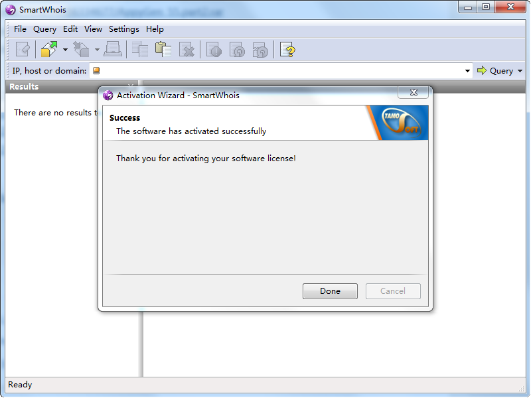Close the Activation Wizard dialog

coord(414,92)
